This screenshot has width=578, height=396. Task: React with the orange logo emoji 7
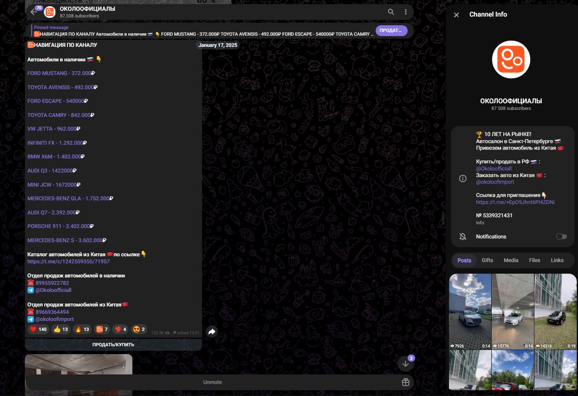[102, 329]
